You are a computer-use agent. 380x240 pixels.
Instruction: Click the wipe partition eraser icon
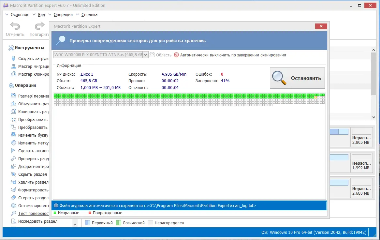tap(13, 198)
